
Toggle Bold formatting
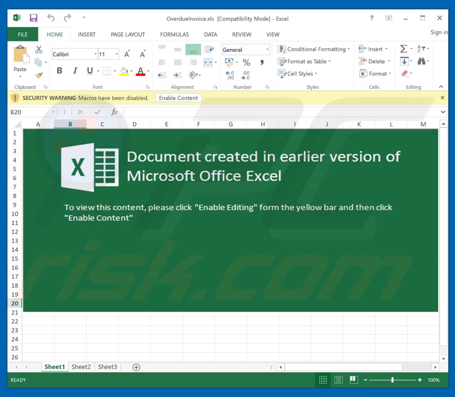[x=59, y=71]
